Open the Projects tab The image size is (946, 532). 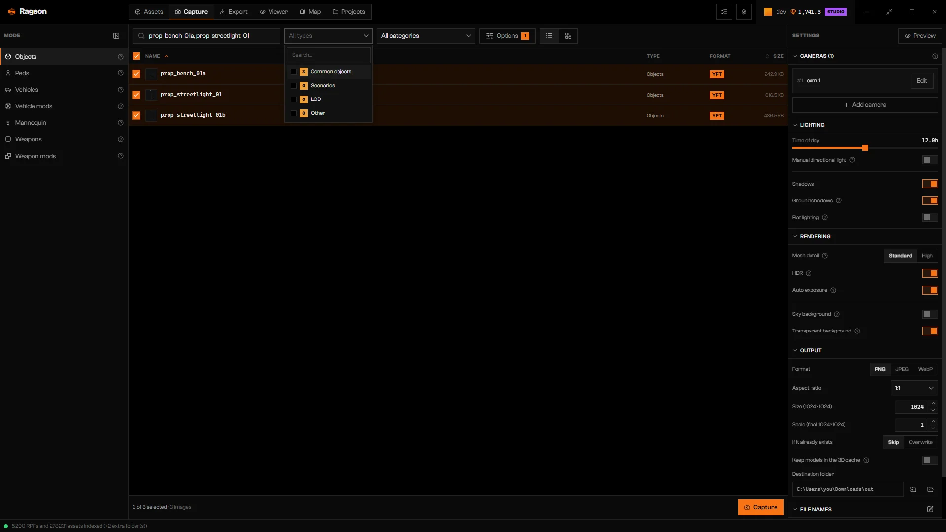click(349, 12)
